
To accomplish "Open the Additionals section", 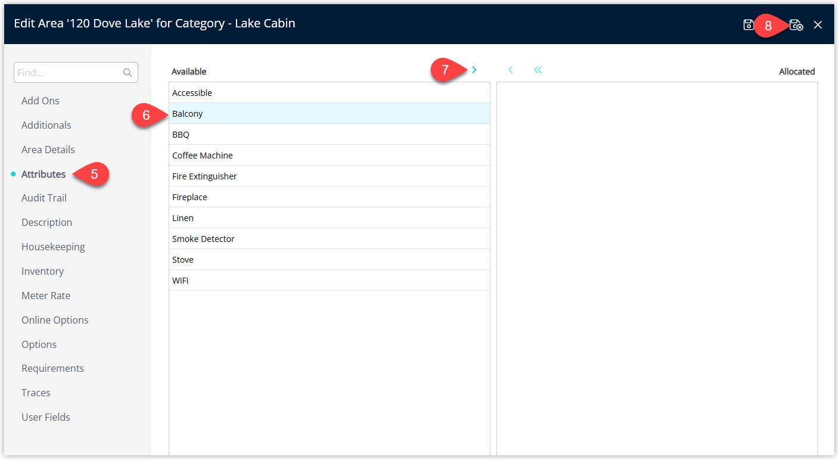I will point(46,125).
